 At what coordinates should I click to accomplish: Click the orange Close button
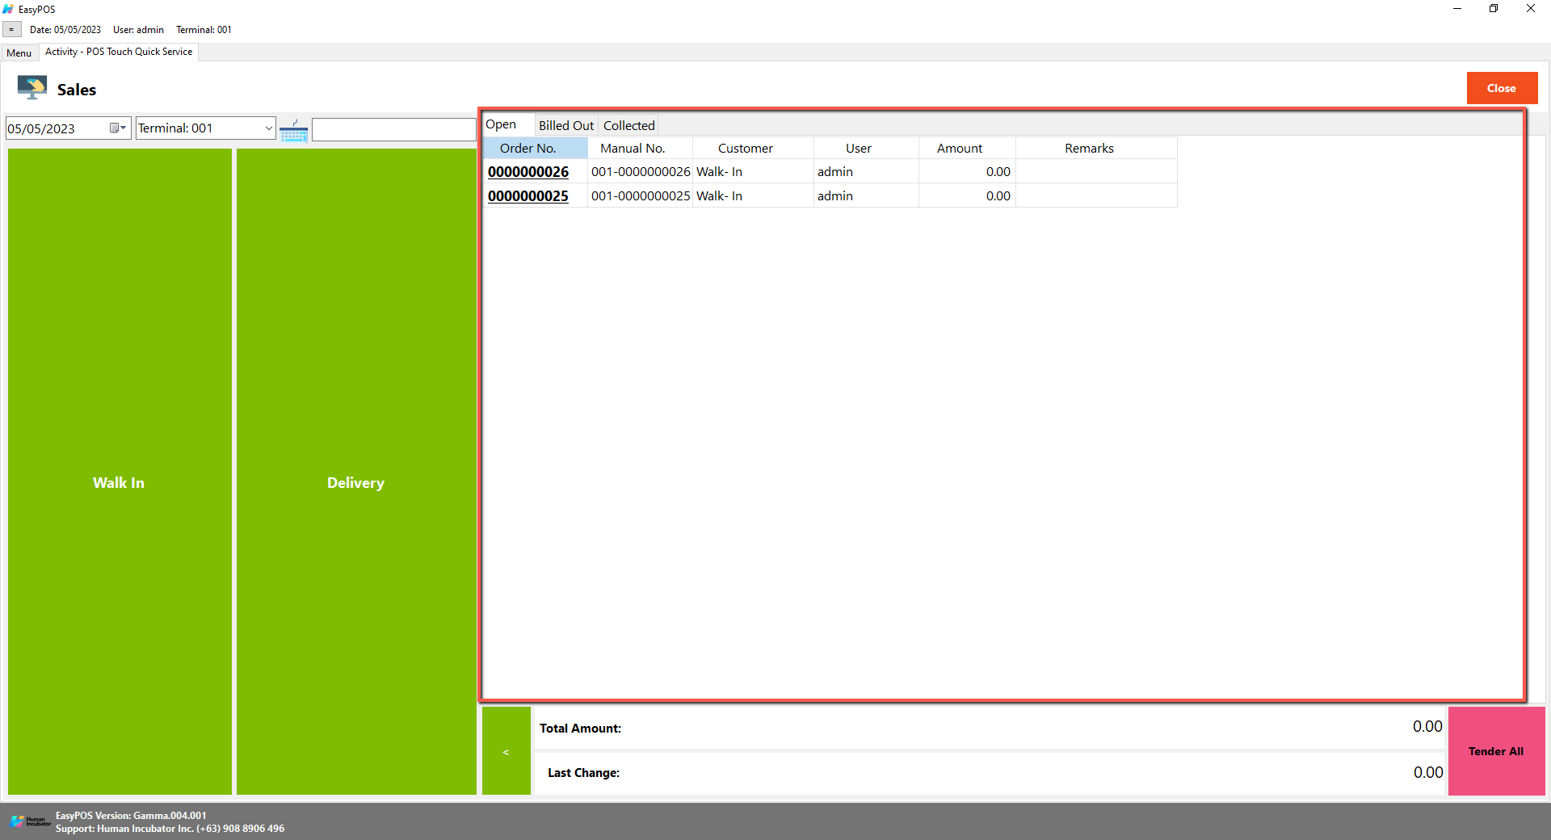pyautogui.click(x=1502, y=88)
